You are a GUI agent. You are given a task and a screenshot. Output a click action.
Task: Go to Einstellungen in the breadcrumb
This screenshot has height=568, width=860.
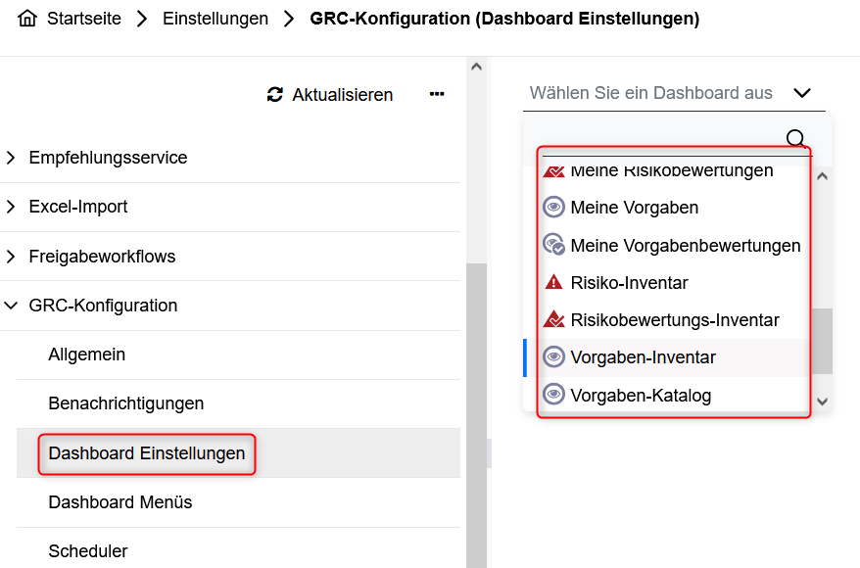click(215, 19)
